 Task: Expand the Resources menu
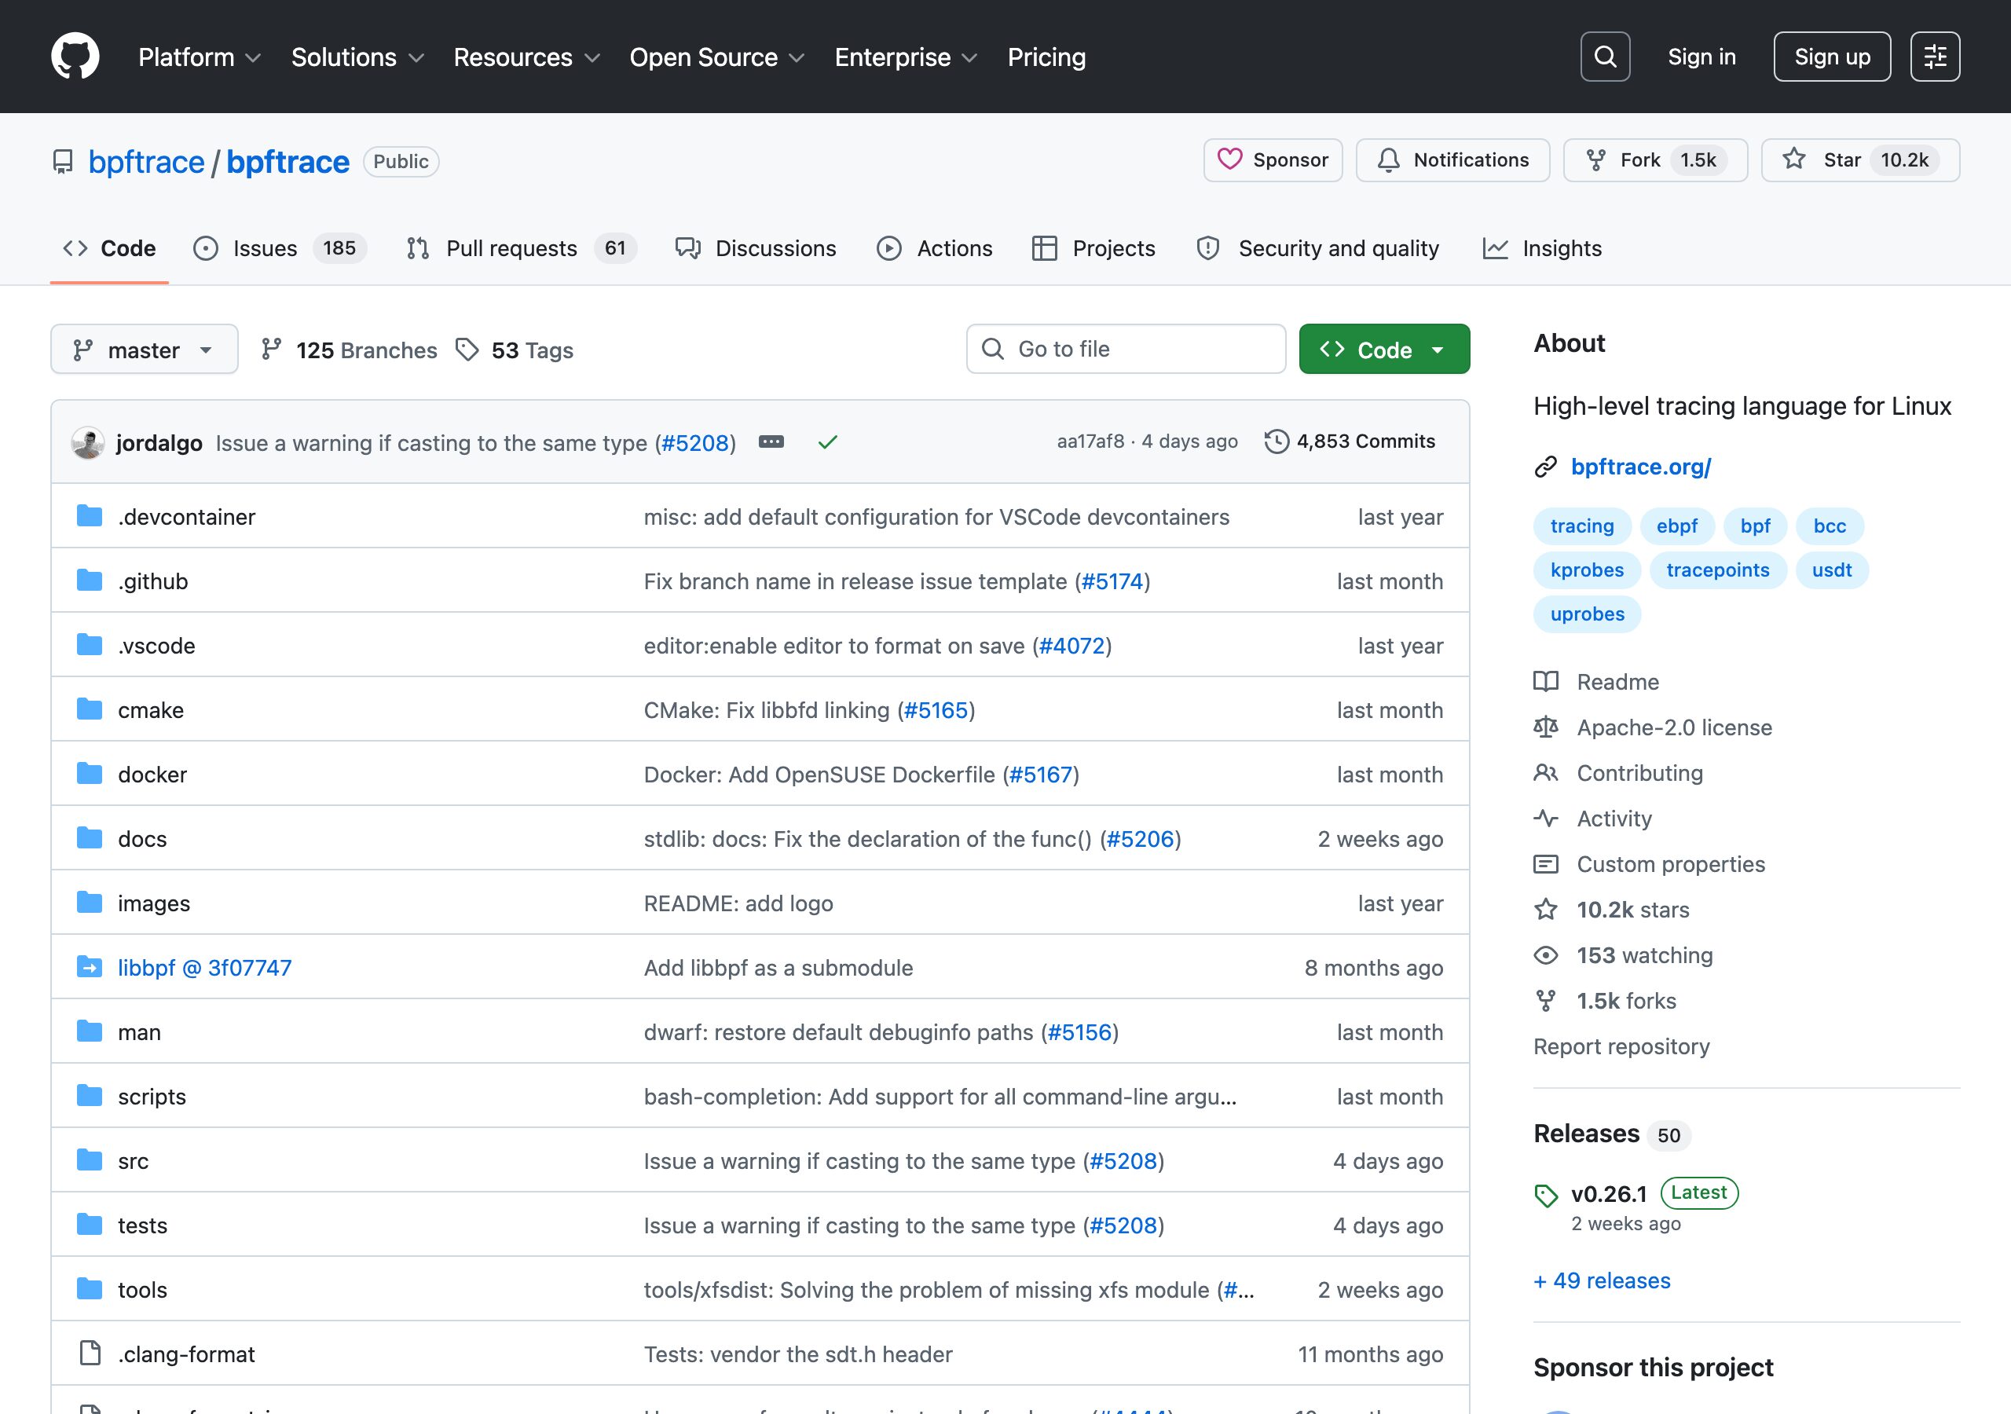click(x=526, y=57)
